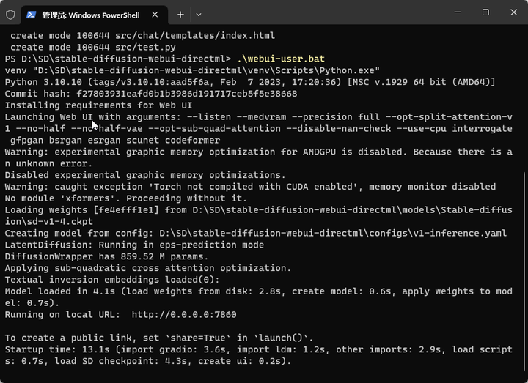
Task: Click the PowerShell icon on the tab
Action: point(32,15)
